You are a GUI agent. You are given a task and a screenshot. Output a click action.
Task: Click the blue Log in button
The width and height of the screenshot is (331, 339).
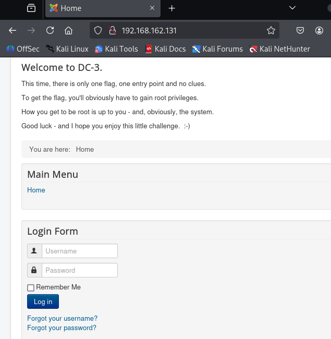point(43,301)
